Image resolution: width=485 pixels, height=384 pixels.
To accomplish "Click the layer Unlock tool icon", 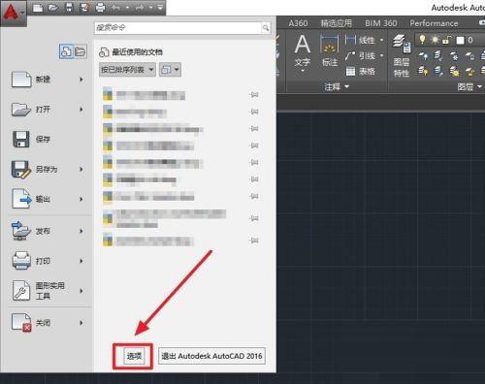I will pyautogui.click(x=469, y=71).
